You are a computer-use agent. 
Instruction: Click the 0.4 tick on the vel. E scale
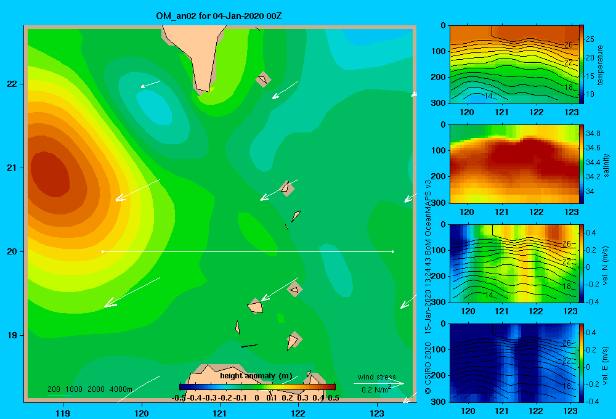pos(591,333)
